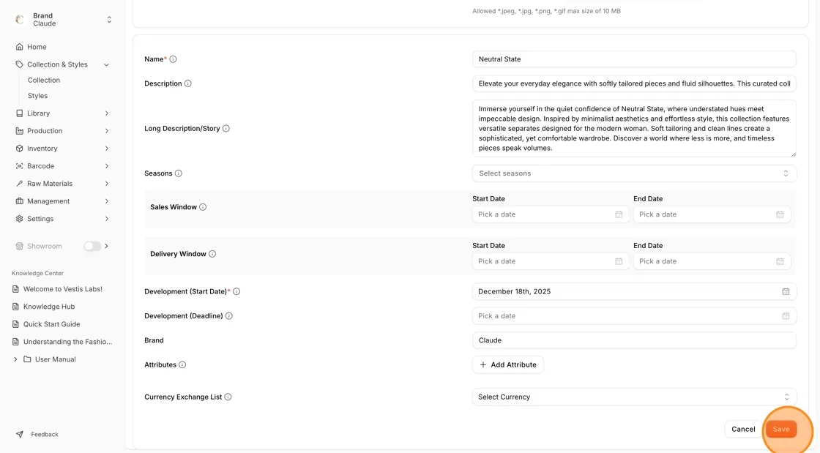
Task: Click the Description input field
Action: (x=634, y=83)
